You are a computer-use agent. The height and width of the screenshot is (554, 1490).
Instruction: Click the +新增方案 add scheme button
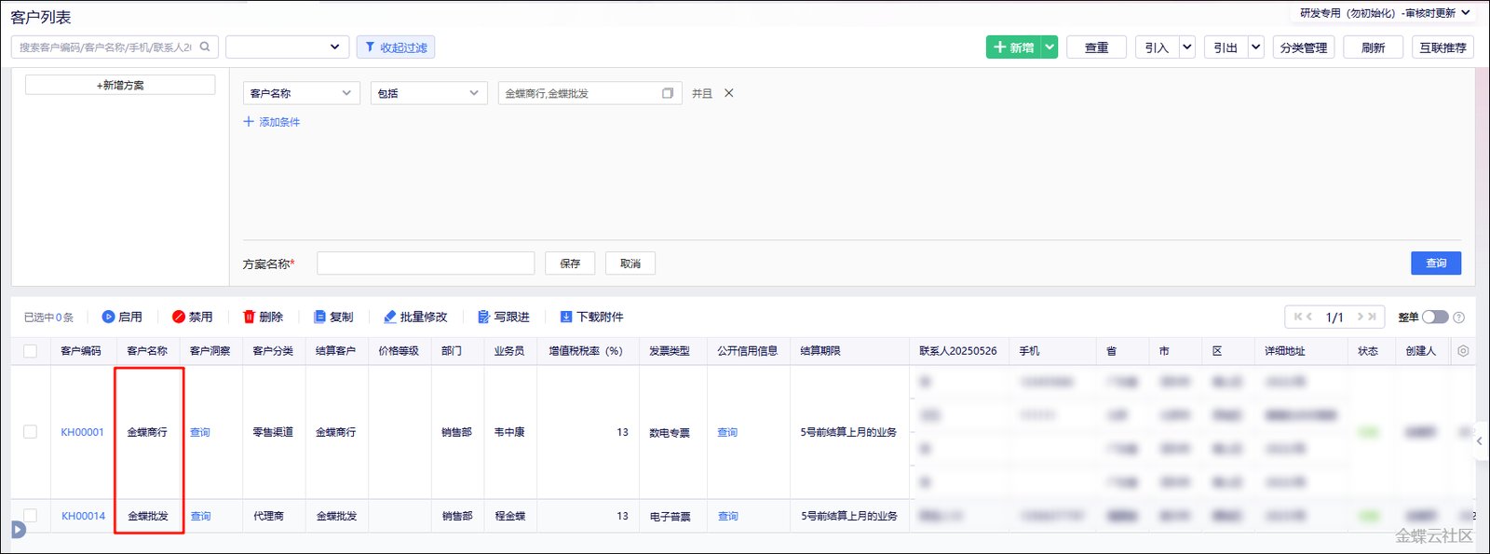tap(120, 85)
